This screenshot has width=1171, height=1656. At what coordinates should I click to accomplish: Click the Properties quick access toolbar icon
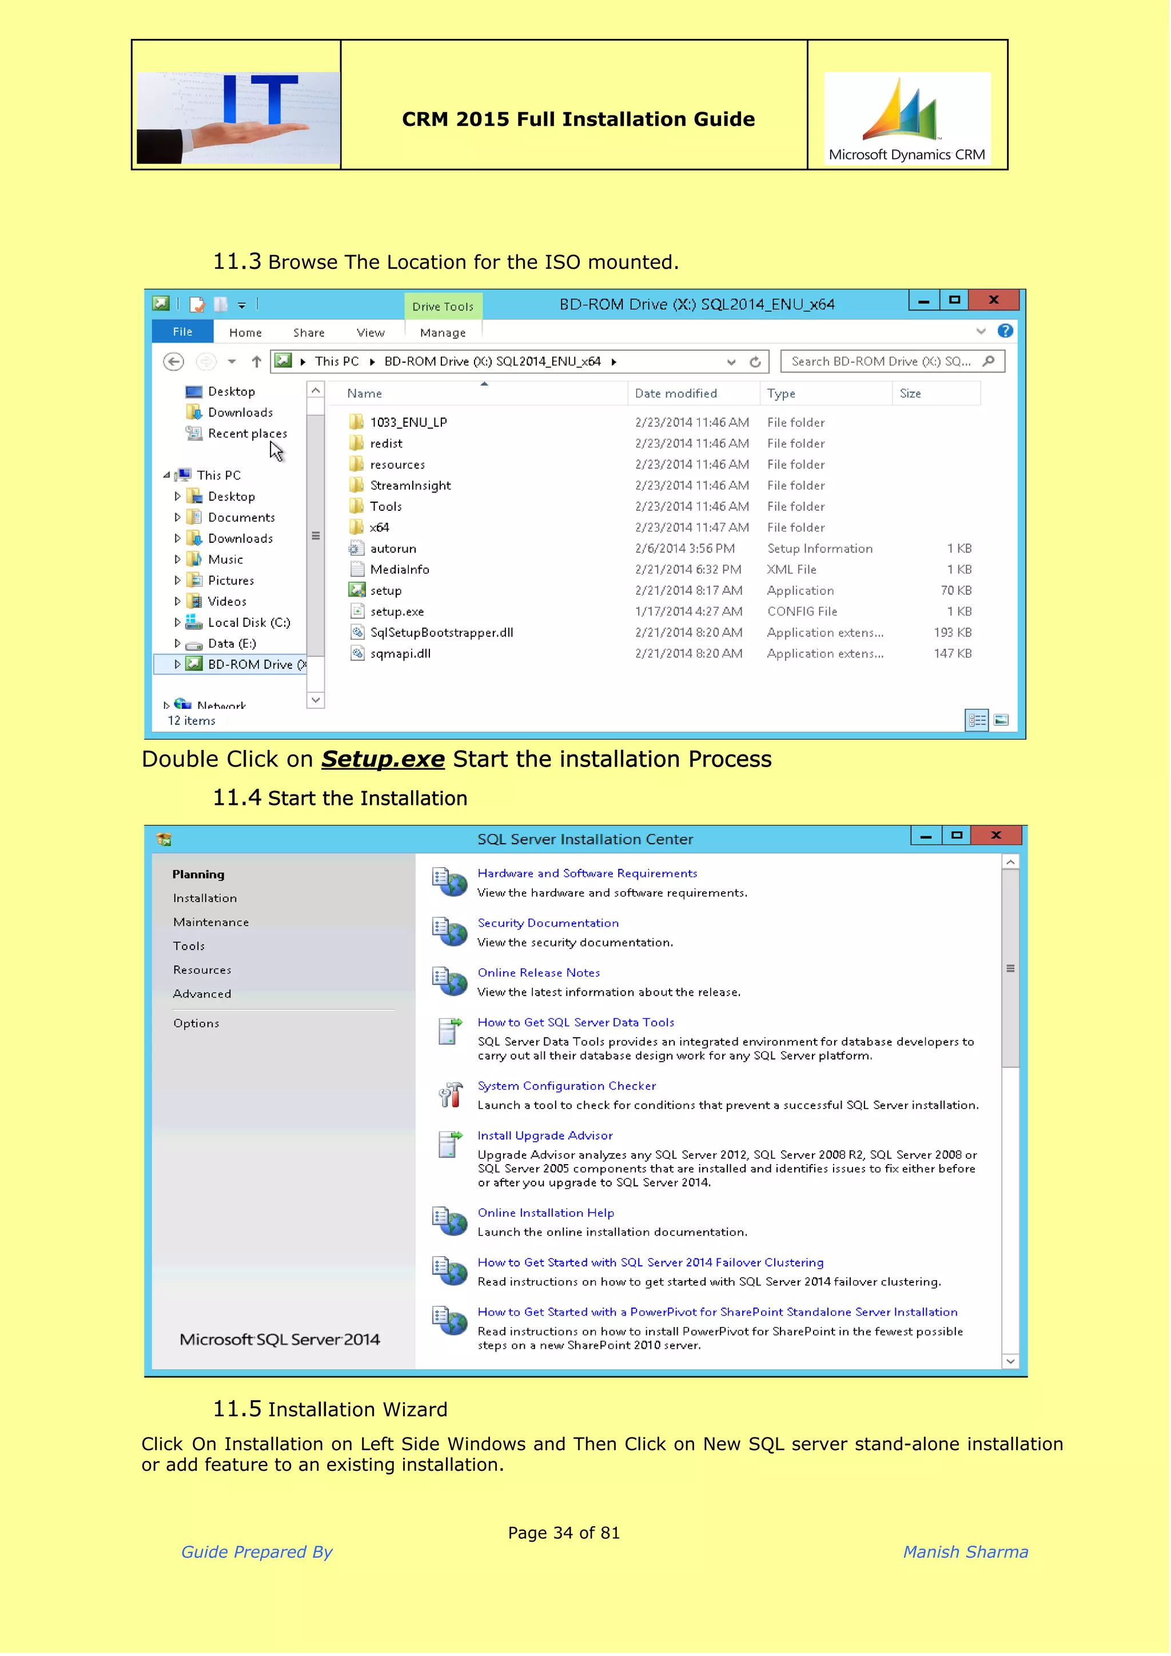coord(197,305)
